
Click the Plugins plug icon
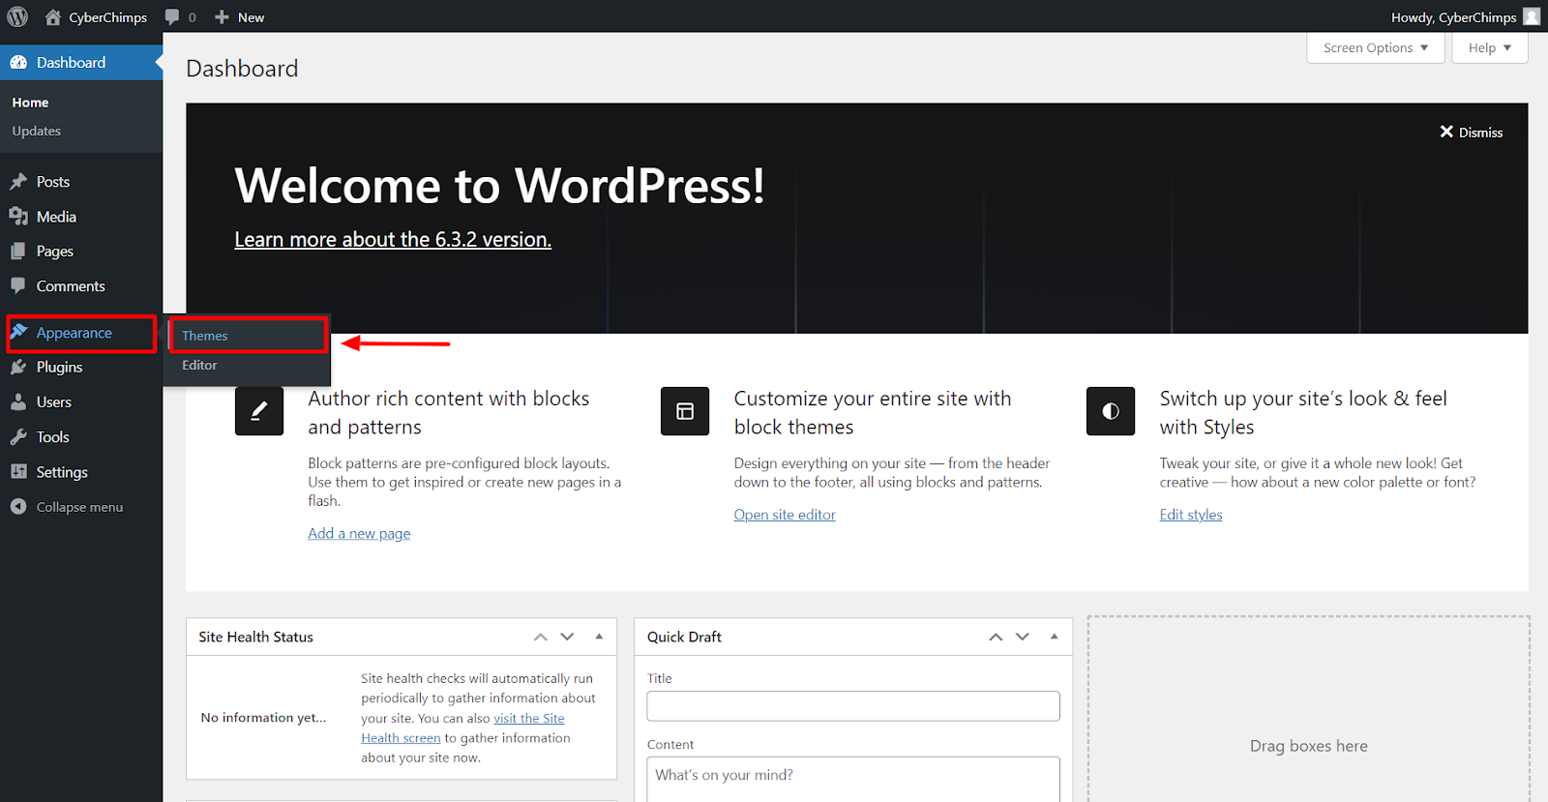[18, 368]
